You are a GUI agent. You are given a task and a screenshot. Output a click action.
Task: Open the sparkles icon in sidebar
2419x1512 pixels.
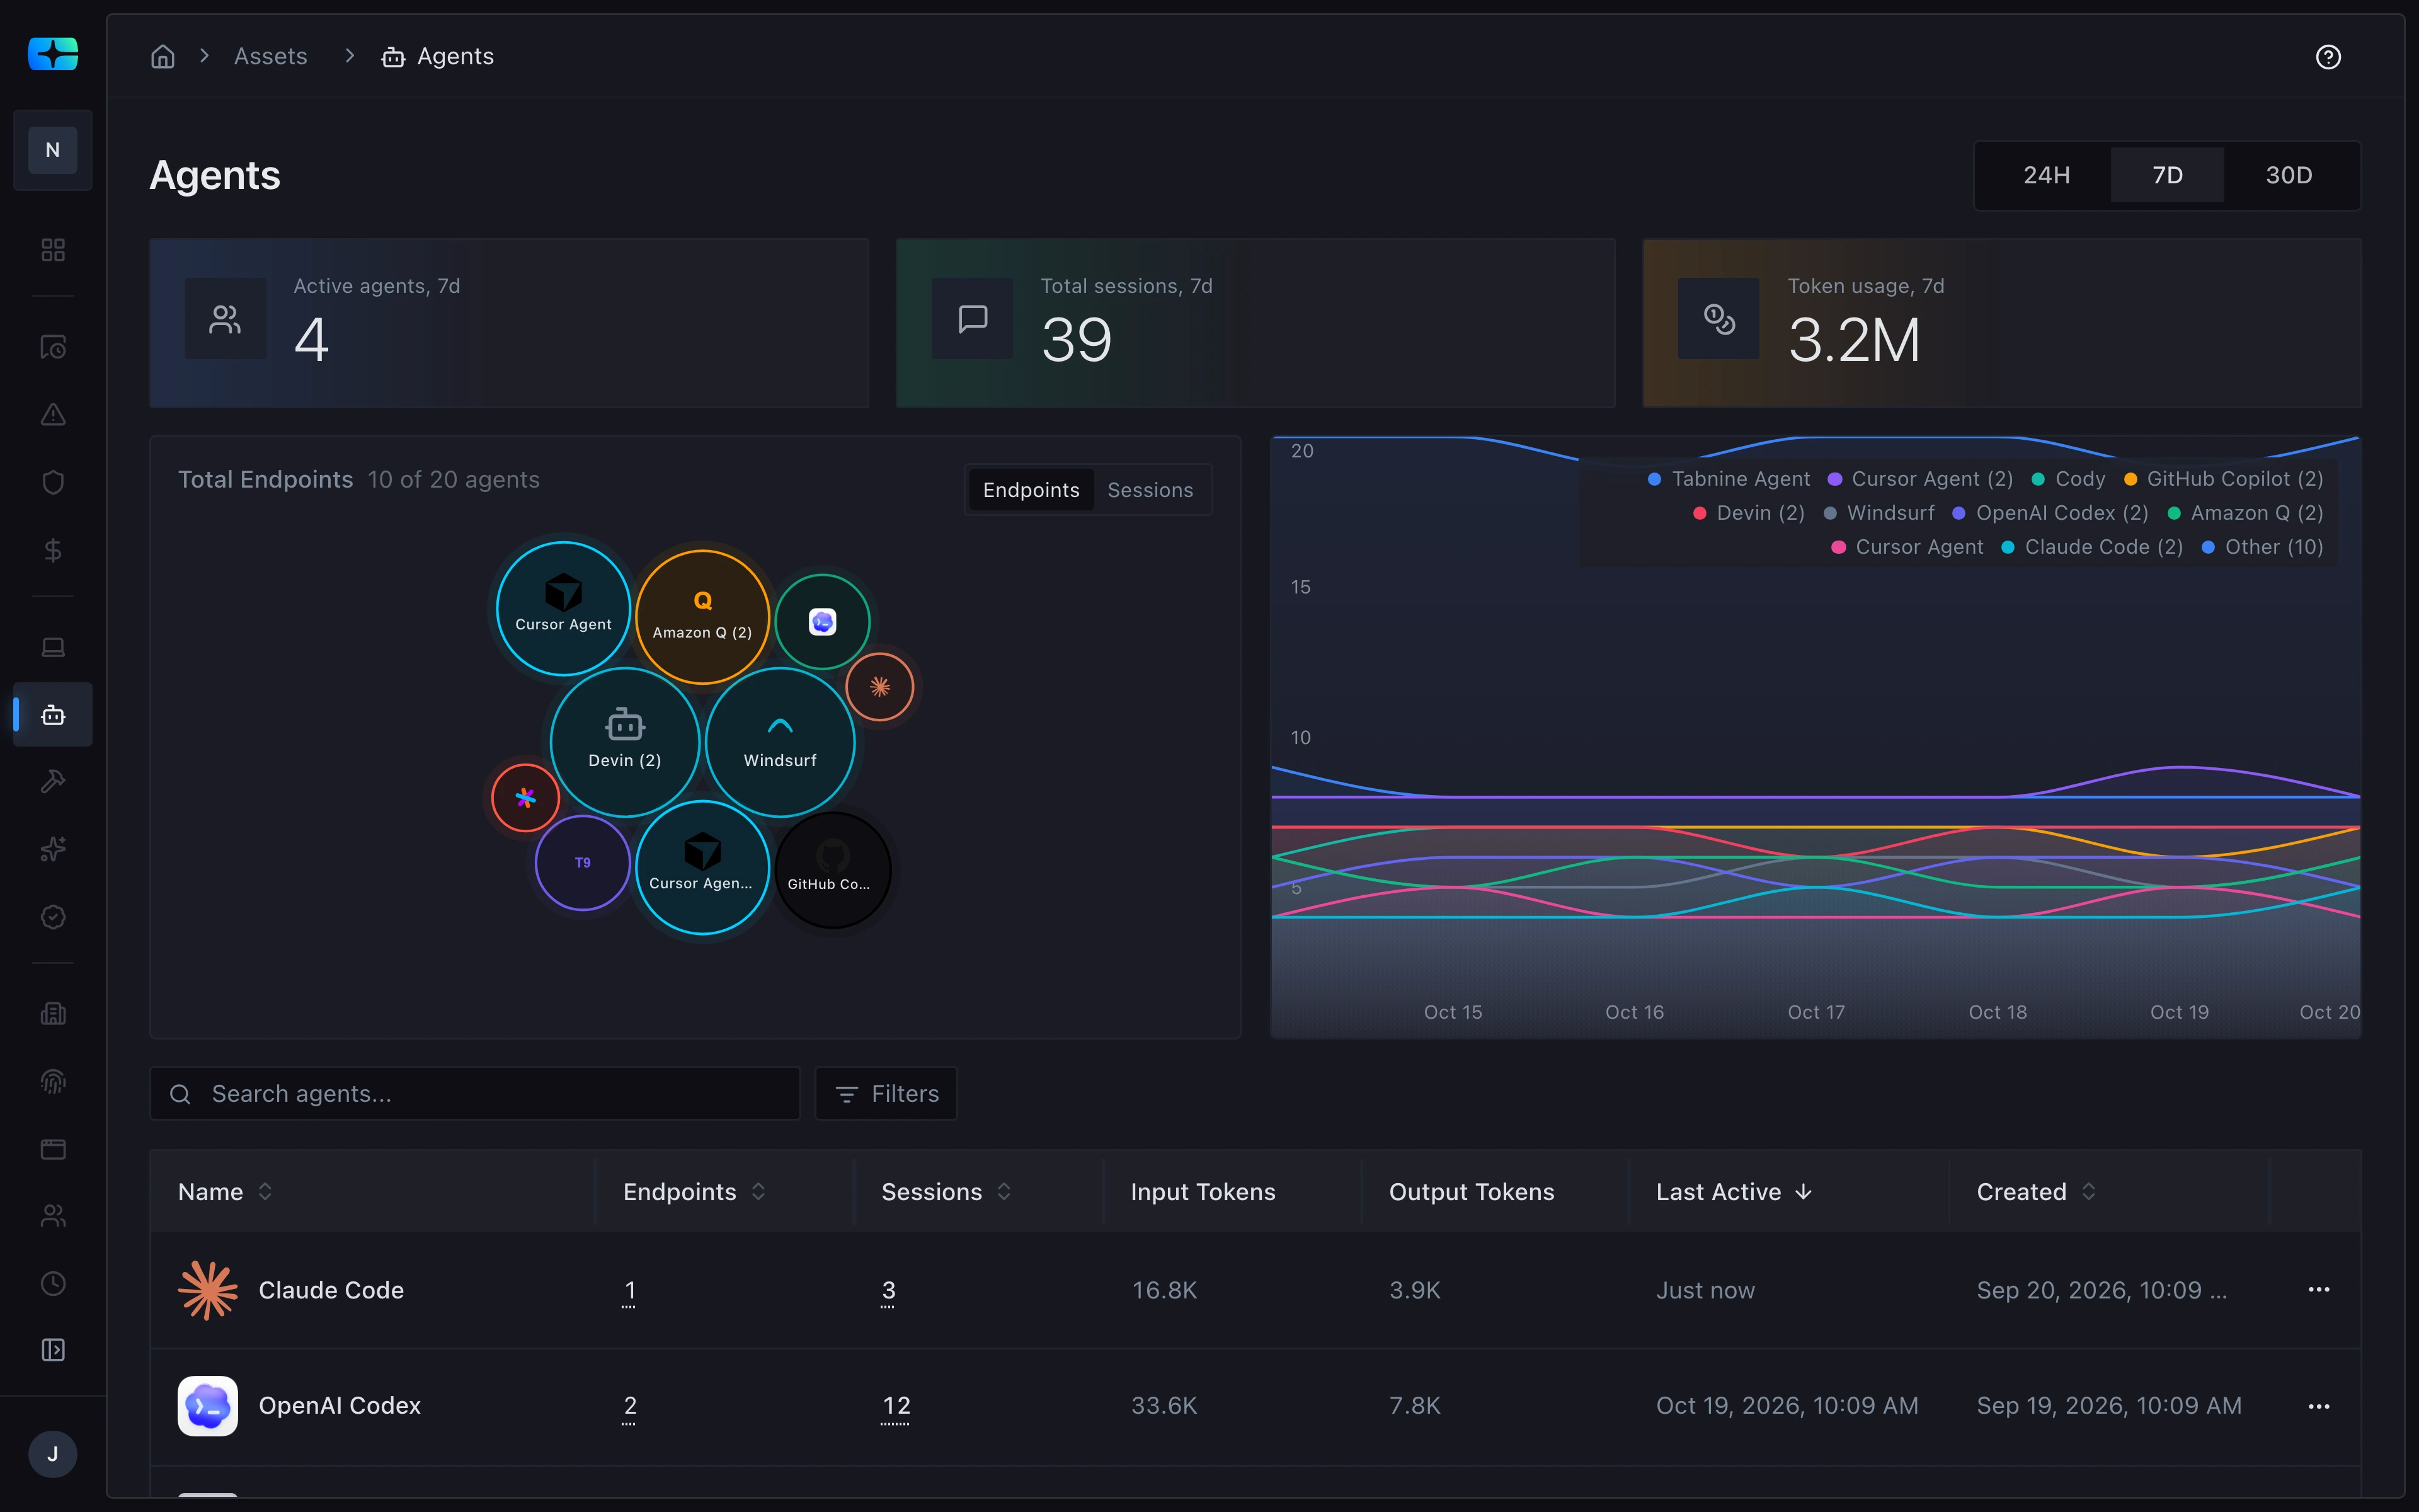click(53, 849)
